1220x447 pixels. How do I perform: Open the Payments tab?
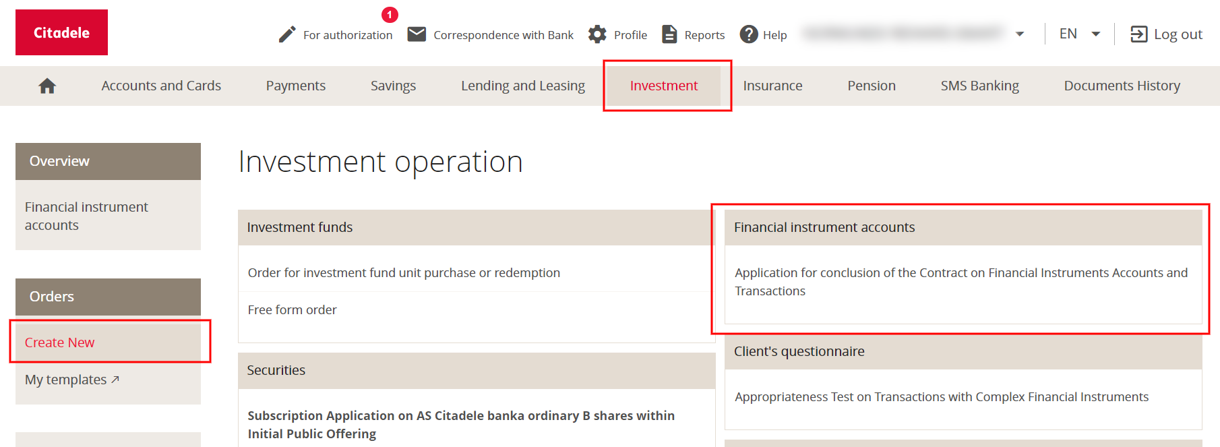(x=295, y=86)
